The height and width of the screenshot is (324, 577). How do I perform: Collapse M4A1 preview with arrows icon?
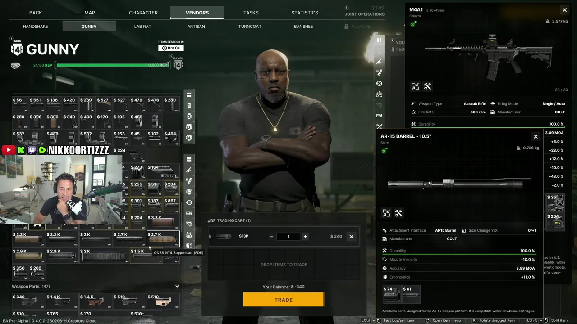pyautogui.click(x=415, y=86)
